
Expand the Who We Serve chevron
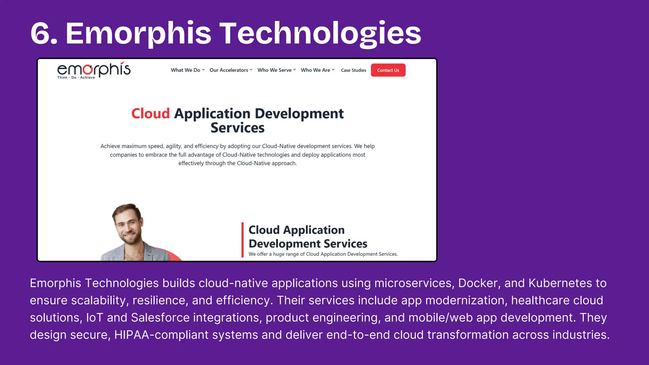pyautogui.click(x=294, y=70)
